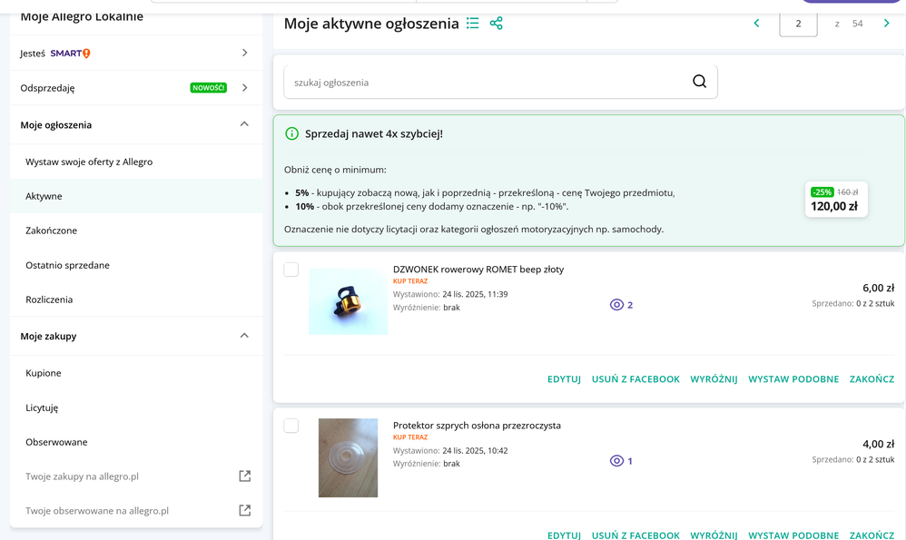Open Ostatnio sprzedane in sidebar
The image size is (906, 540).
click(x=68, y=265)
